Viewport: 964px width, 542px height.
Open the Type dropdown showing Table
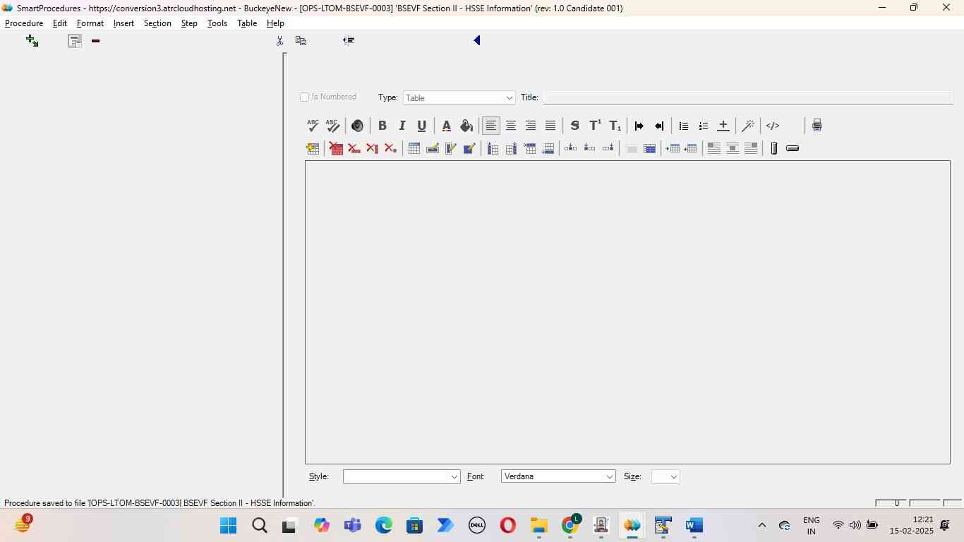coord(459,98)
